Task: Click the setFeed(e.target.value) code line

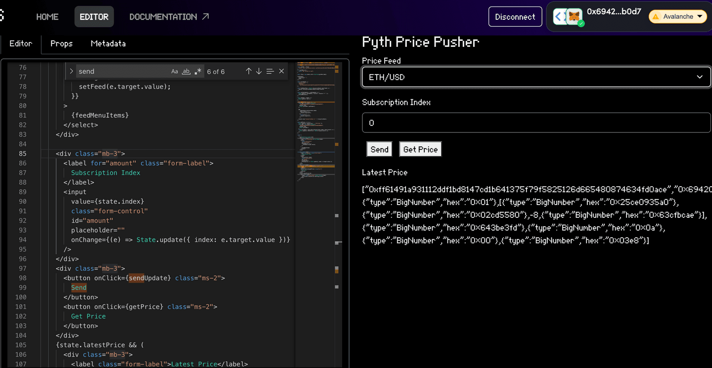Action: coord(125,86)
